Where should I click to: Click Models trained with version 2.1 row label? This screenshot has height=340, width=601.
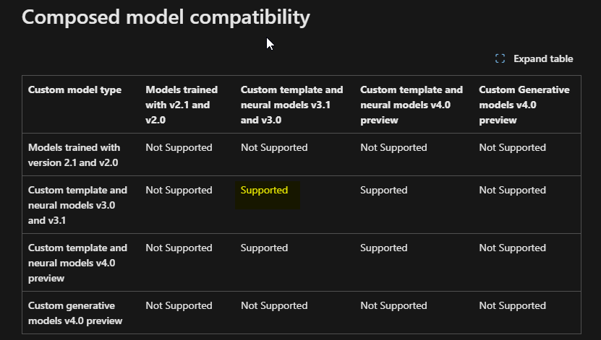(74, 155)
